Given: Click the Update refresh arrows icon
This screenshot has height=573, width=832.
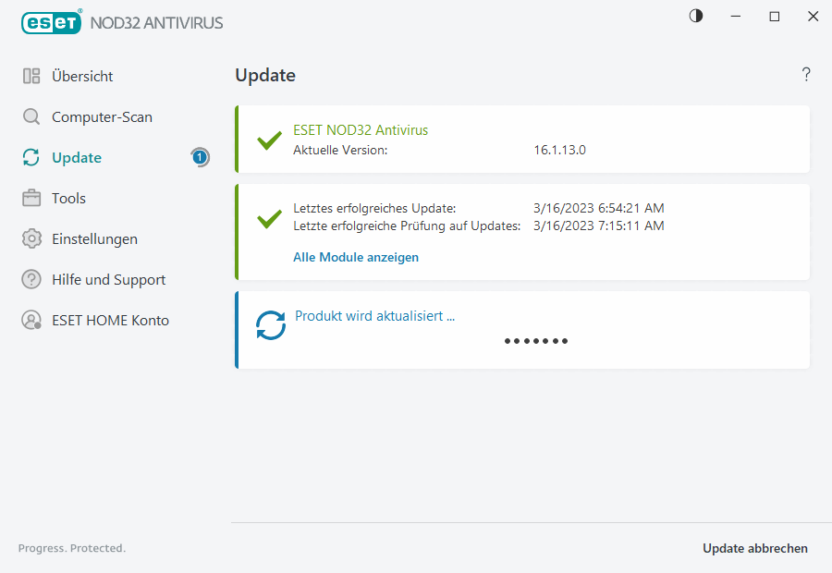Looking at the screenshot, I should [x=31, y=157].
